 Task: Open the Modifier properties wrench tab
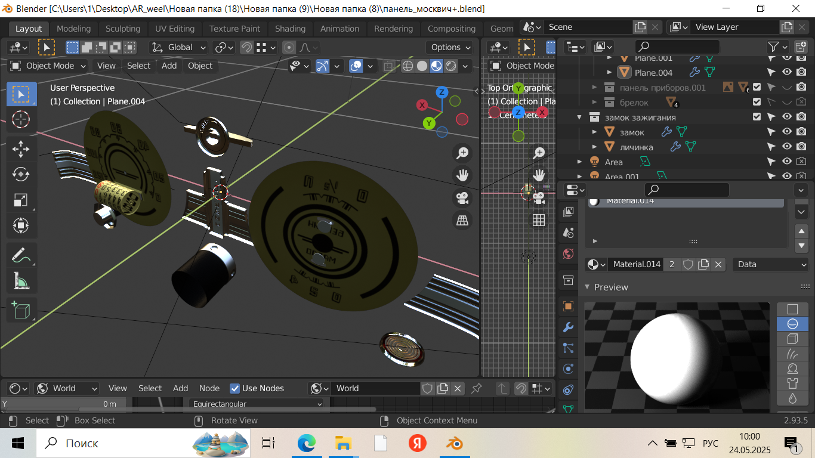(x=568, y=327)
